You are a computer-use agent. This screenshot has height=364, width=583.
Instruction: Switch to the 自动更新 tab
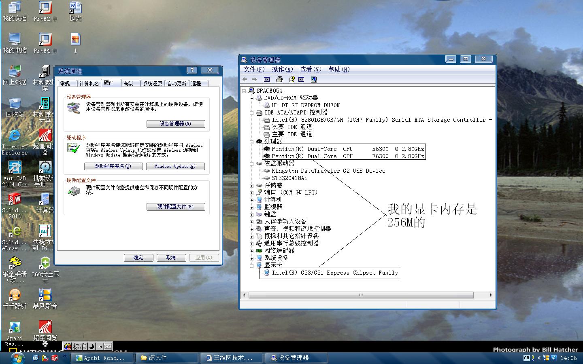[x=177, y=84]
